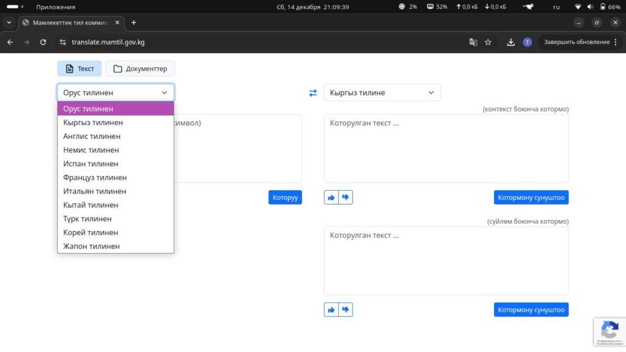Screen dimensions: 626x352
Task: Reload the page
Action: [x=43, y=42]
